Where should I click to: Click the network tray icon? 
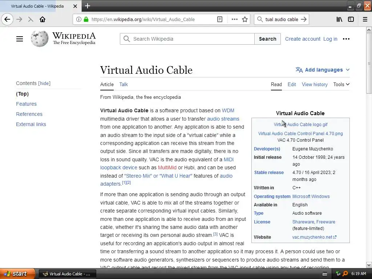click(x=338, y=274)
